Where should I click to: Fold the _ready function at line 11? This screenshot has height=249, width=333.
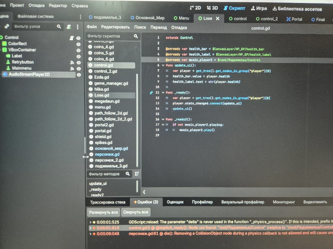coord(163,93)
